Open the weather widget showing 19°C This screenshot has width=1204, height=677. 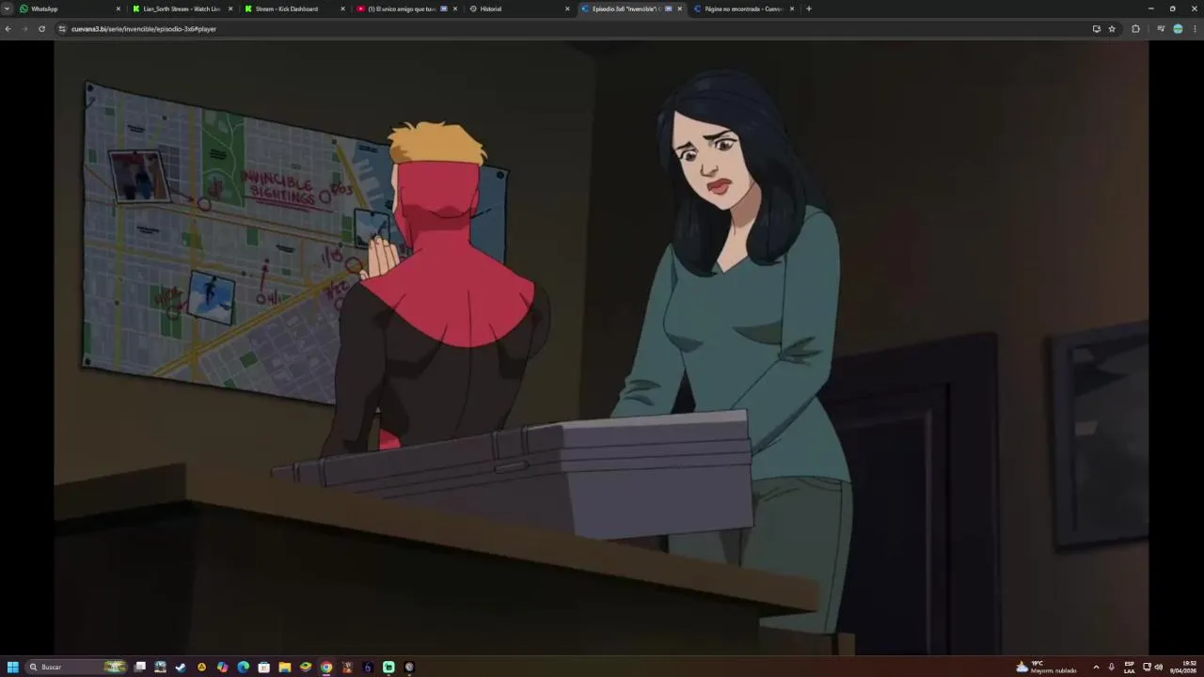[1046, 667]
